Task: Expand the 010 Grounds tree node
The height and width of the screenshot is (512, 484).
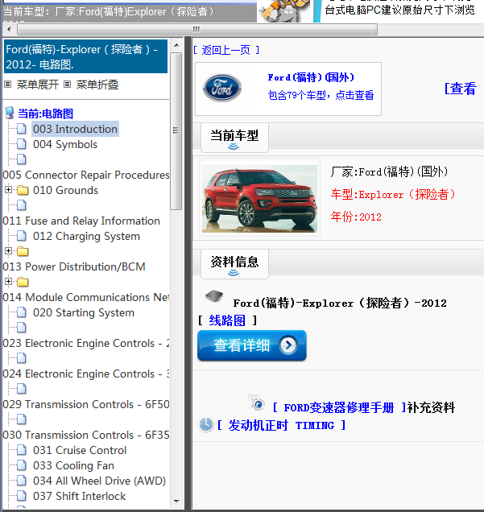Action: pos(9,189)
